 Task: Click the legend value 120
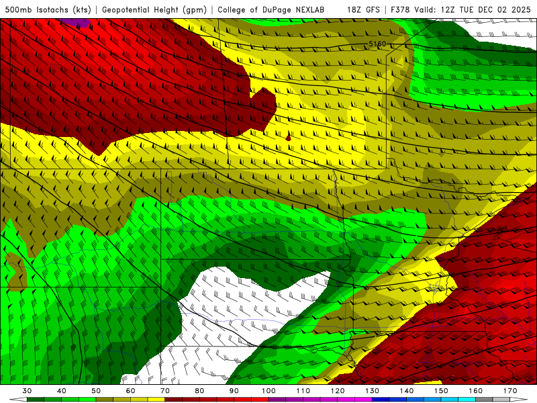tap(338, 391)
